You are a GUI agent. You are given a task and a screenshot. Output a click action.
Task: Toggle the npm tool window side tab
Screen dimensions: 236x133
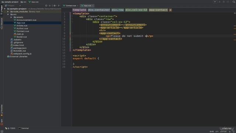[1, 122]
